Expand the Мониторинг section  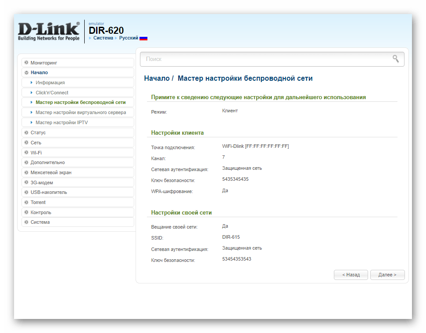[44, 63]
